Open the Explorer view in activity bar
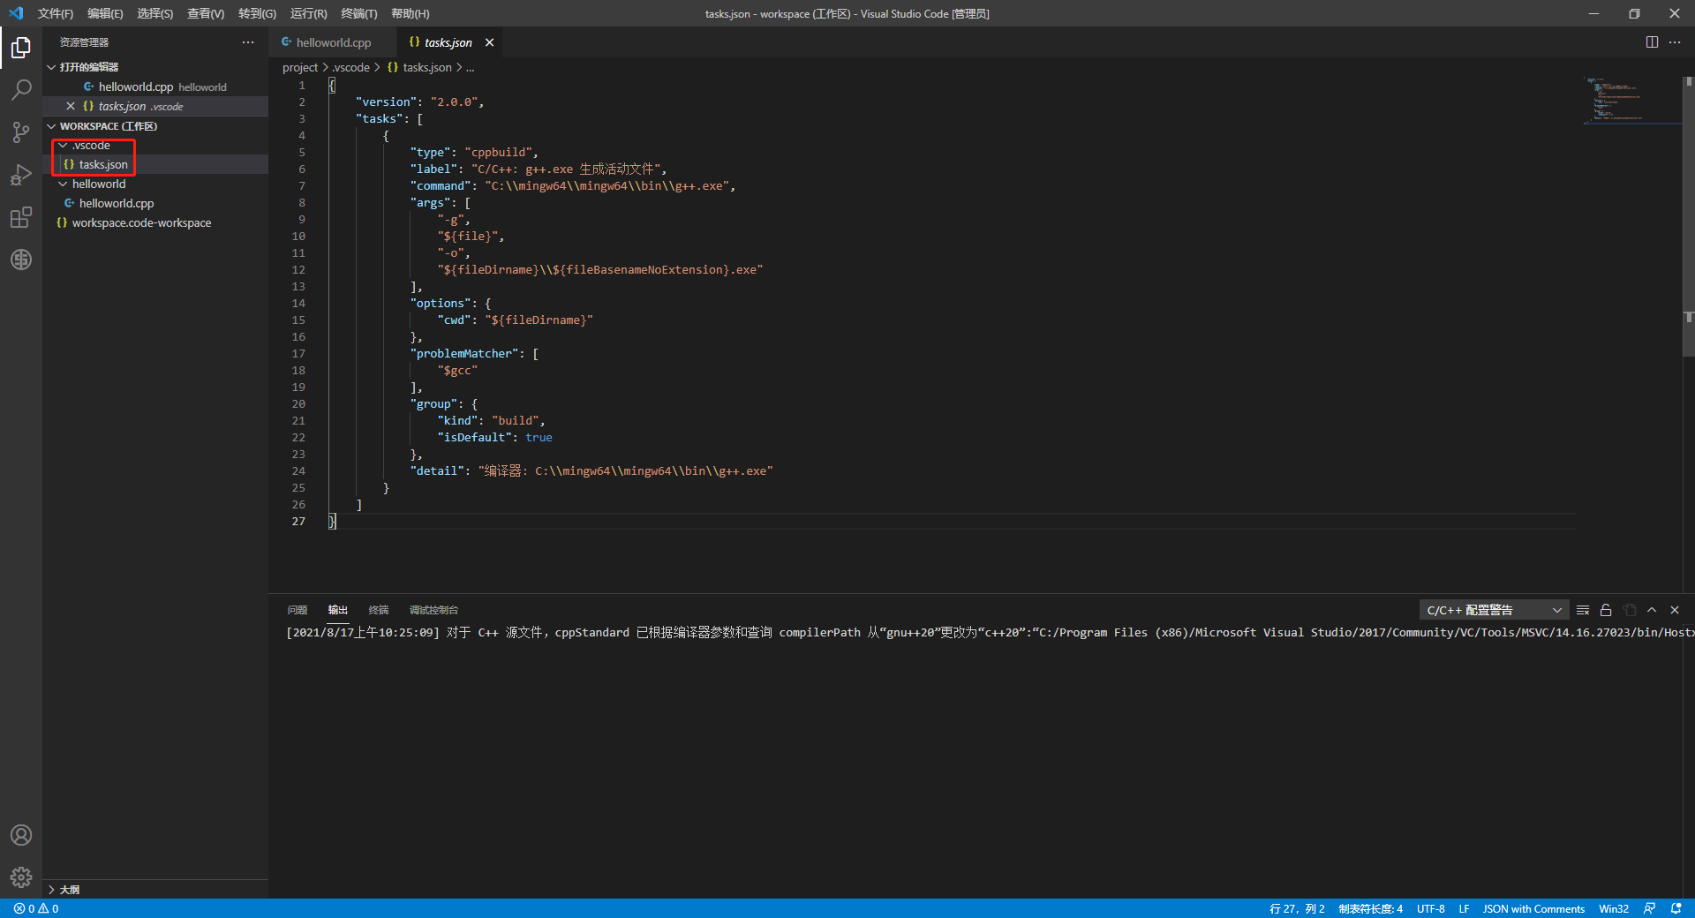 [21, 47]
